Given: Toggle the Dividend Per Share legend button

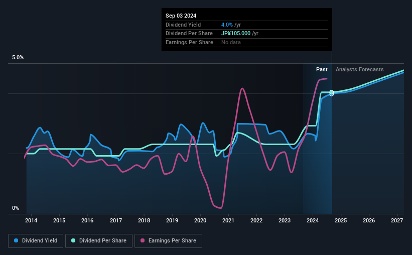Looking at the screenshot, I should (99, 241).
